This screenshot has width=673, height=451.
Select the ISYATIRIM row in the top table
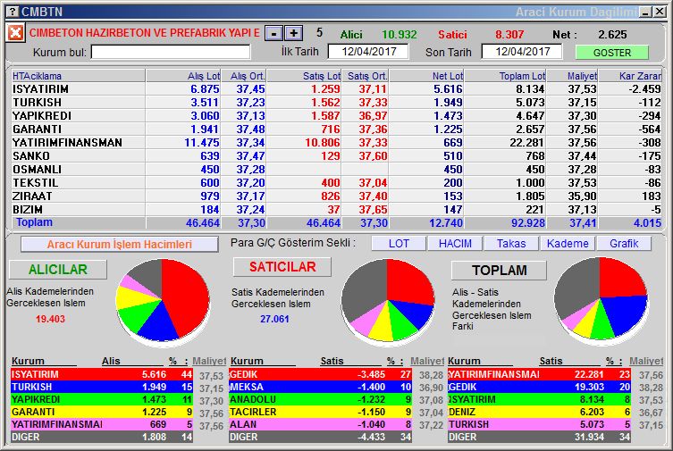point(336,89)
